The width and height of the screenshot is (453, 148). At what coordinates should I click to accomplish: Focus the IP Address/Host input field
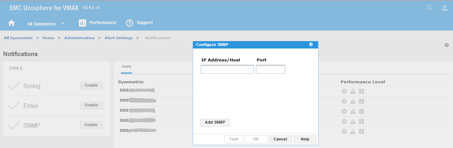[227, 69]
